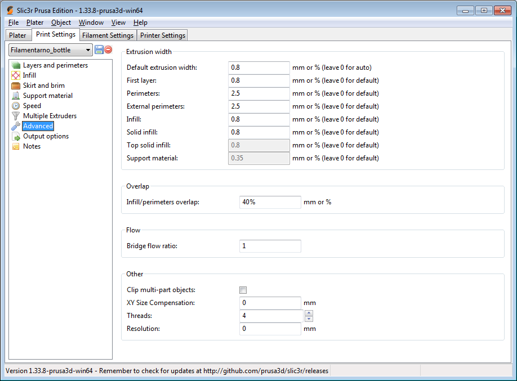Image resolution: width=517 pixels, height=381 pixels.
Task: Save the current print preset
Action: pos(99,50)
